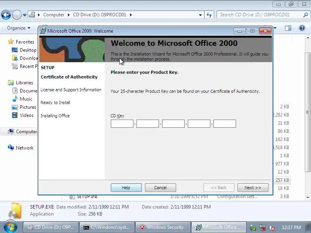311x233 pixels.
Task: Click the network tray icon with red X
Action: (262, 228)
